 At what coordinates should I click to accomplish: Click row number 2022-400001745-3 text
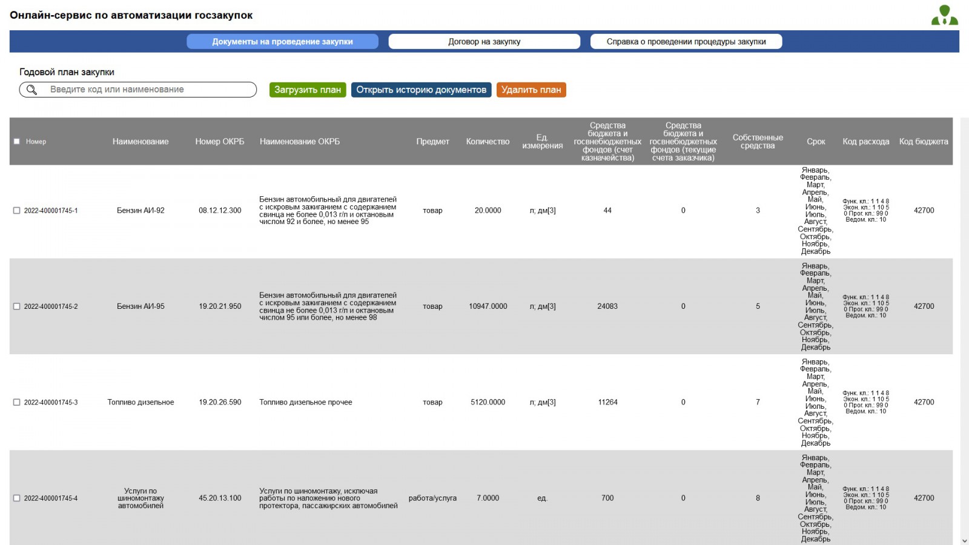[x=51, y=402]
